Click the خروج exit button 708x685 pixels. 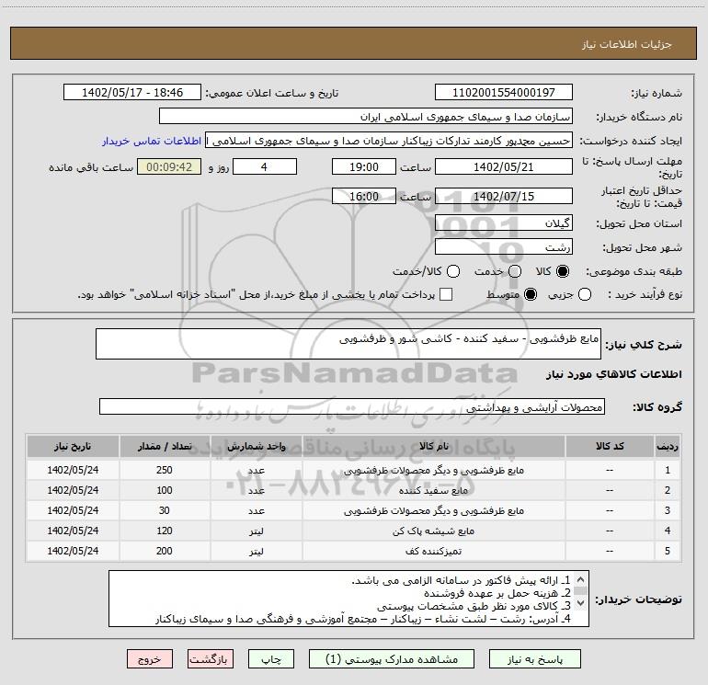point(150,659)
